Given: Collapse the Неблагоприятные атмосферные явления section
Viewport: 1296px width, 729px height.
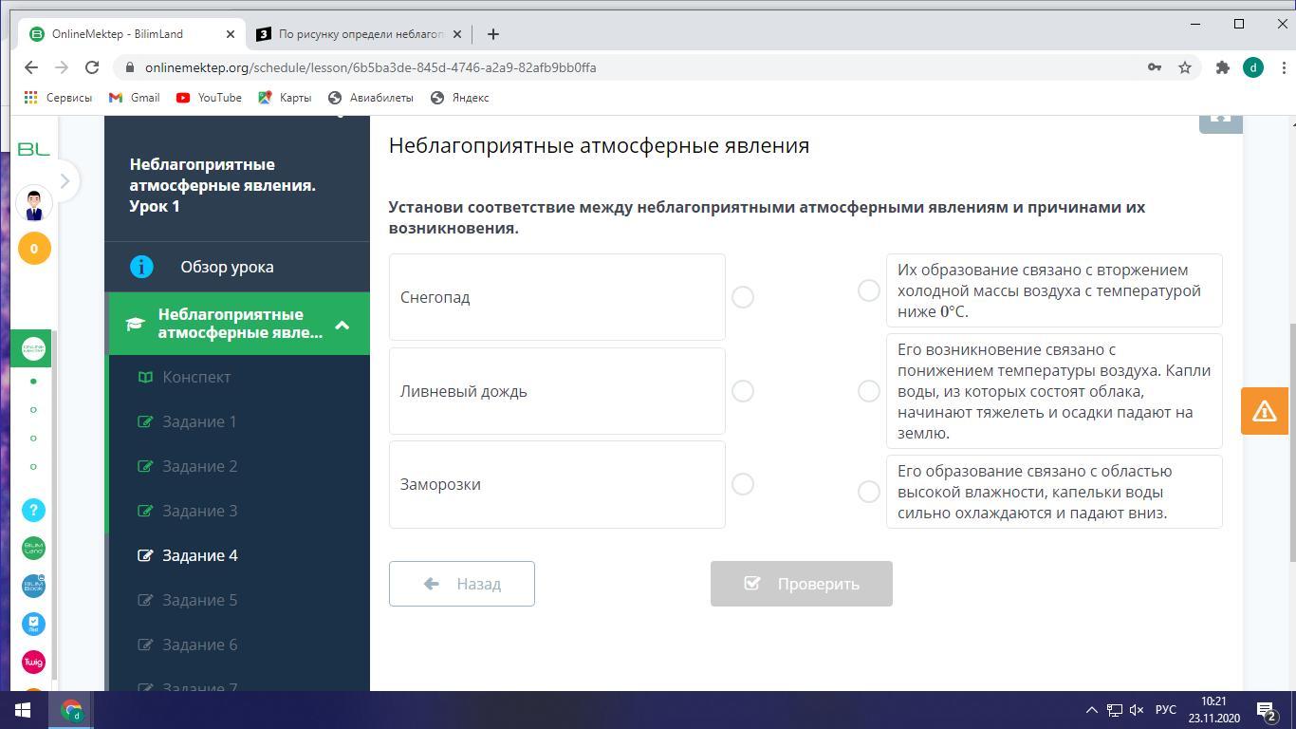Looking at the screenshot, I should click(342, 325).
